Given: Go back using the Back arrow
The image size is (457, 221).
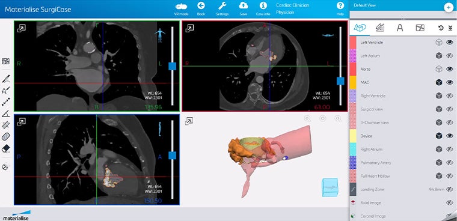Looking at the screenshot, I should click(201, 9).
